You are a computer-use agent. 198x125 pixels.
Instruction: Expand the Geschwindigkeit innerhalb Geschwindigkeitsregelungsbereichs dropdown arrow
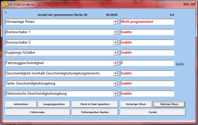point(115,73)
